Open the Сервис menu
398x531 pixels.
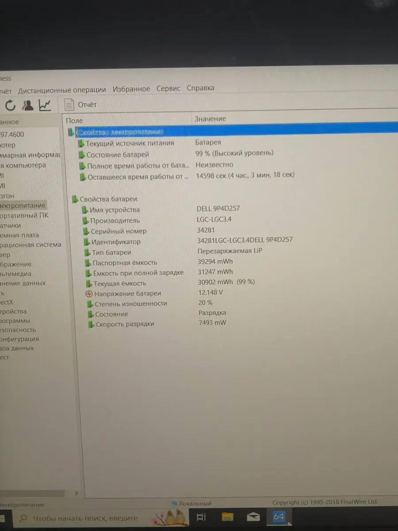tap(168, 88)
